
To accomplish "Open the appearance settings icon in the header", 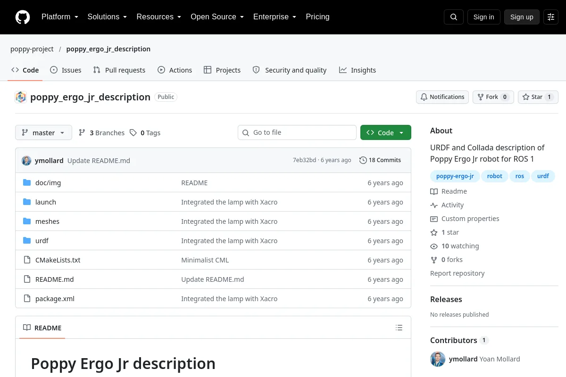I will [x=551, y=17].
